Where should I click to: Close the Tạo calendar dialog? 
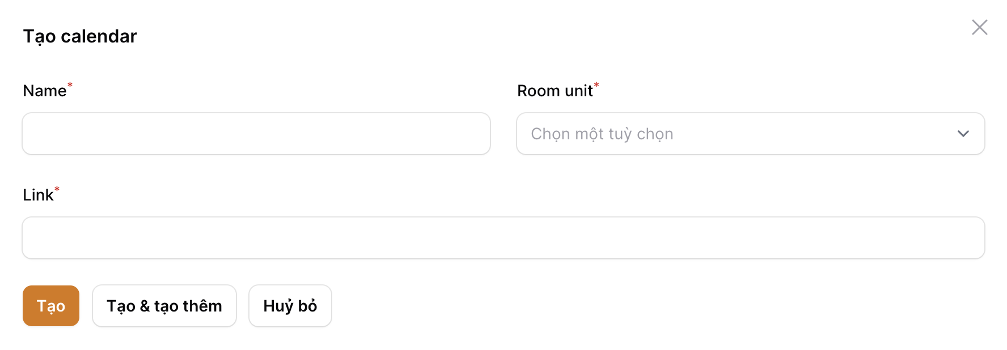(979, 27)
